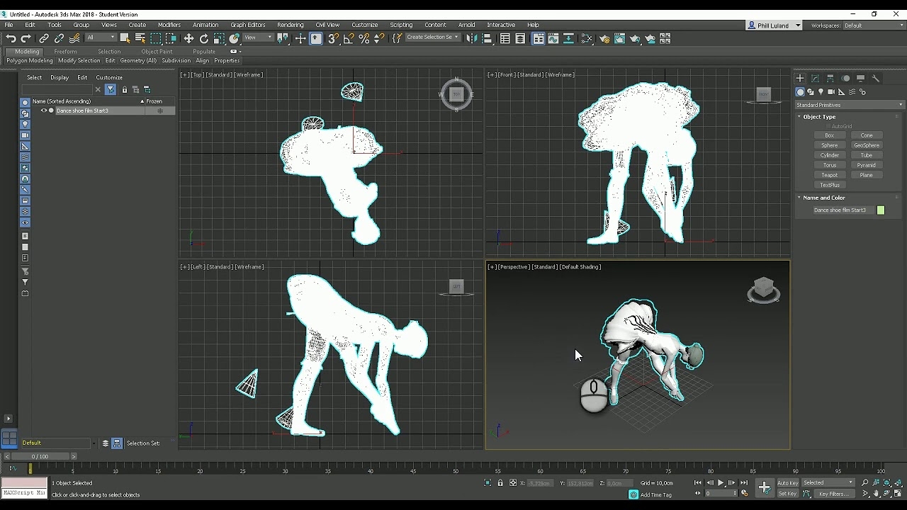Open the Render Setup teapot icon
The image size is (907, 510).
(x=604, y=39)
